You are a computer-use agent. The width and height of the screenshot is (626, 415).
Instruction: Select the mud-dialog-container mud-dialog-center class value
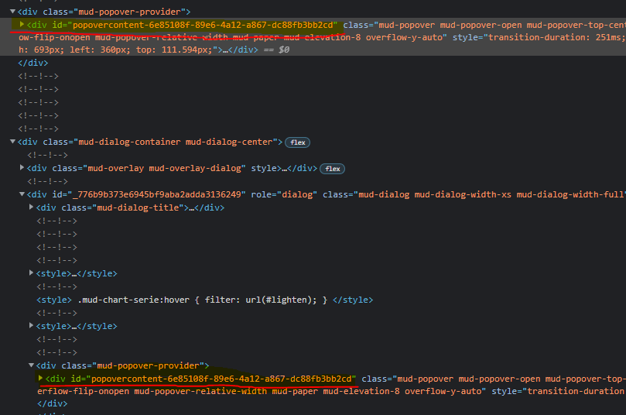175,142
